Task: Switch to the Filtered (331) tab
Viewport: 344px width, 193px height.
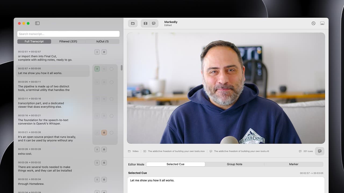Action: point(68,42)
